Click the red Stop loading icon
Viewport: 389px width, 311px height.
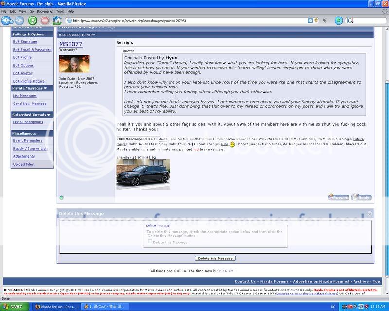click(45, 20)
